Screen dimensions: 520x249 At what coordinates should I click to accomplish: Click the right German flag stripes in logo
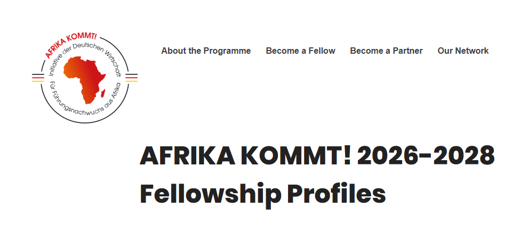click(x=131, y=78)
